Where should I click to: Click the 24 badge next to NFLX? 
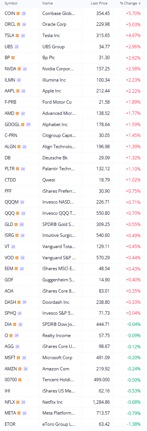click(x=24, y=402)
